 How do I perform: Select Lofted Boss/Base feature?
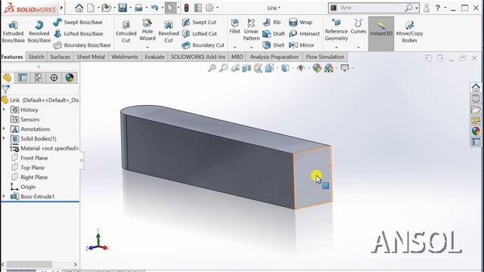tap(78, 33)
